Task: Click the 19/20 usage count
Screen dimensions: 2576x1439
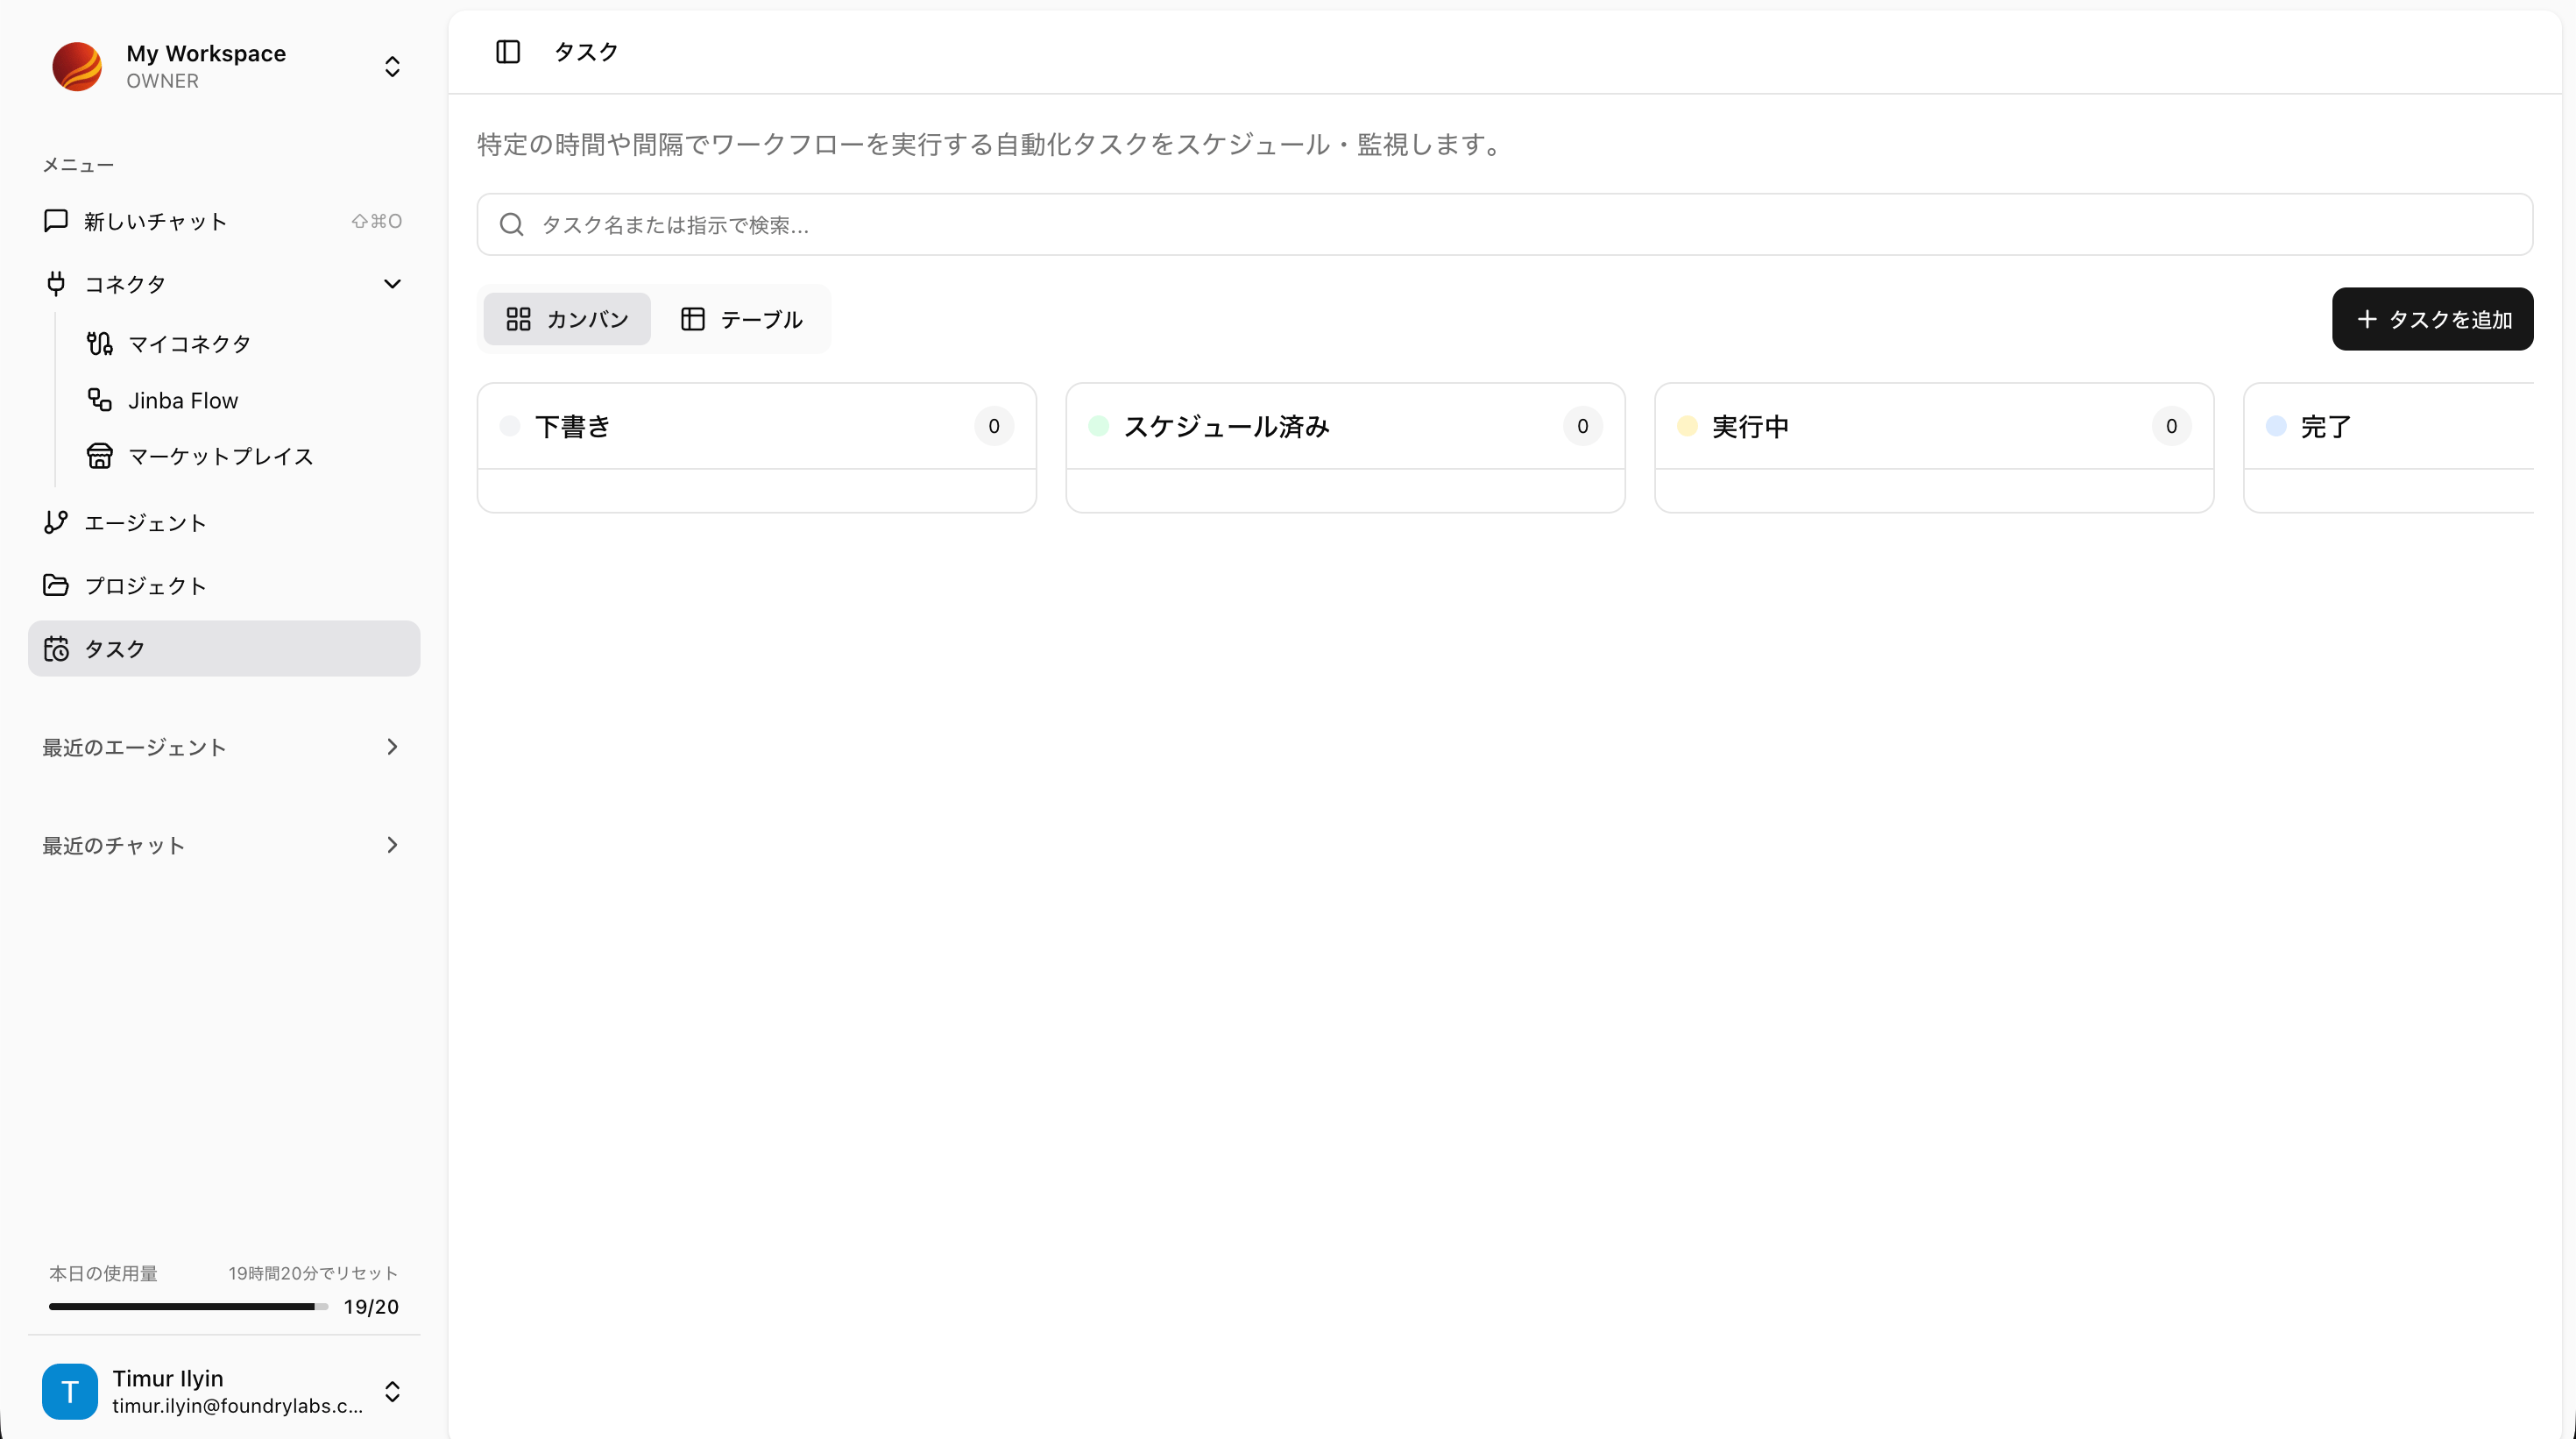Action: [x=371, y=1306]
